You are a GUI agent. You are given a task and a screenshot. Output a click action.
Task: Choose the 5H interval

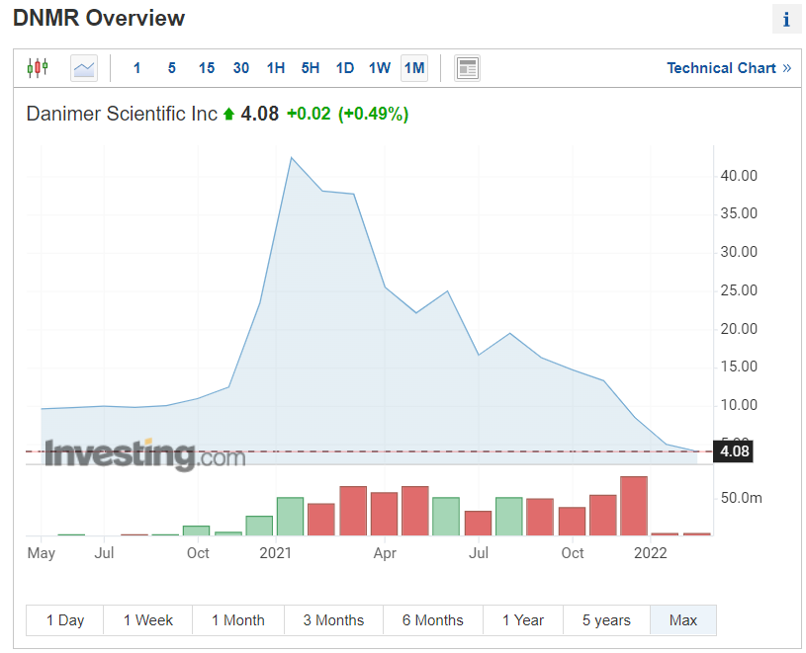(x=310, y=68)
